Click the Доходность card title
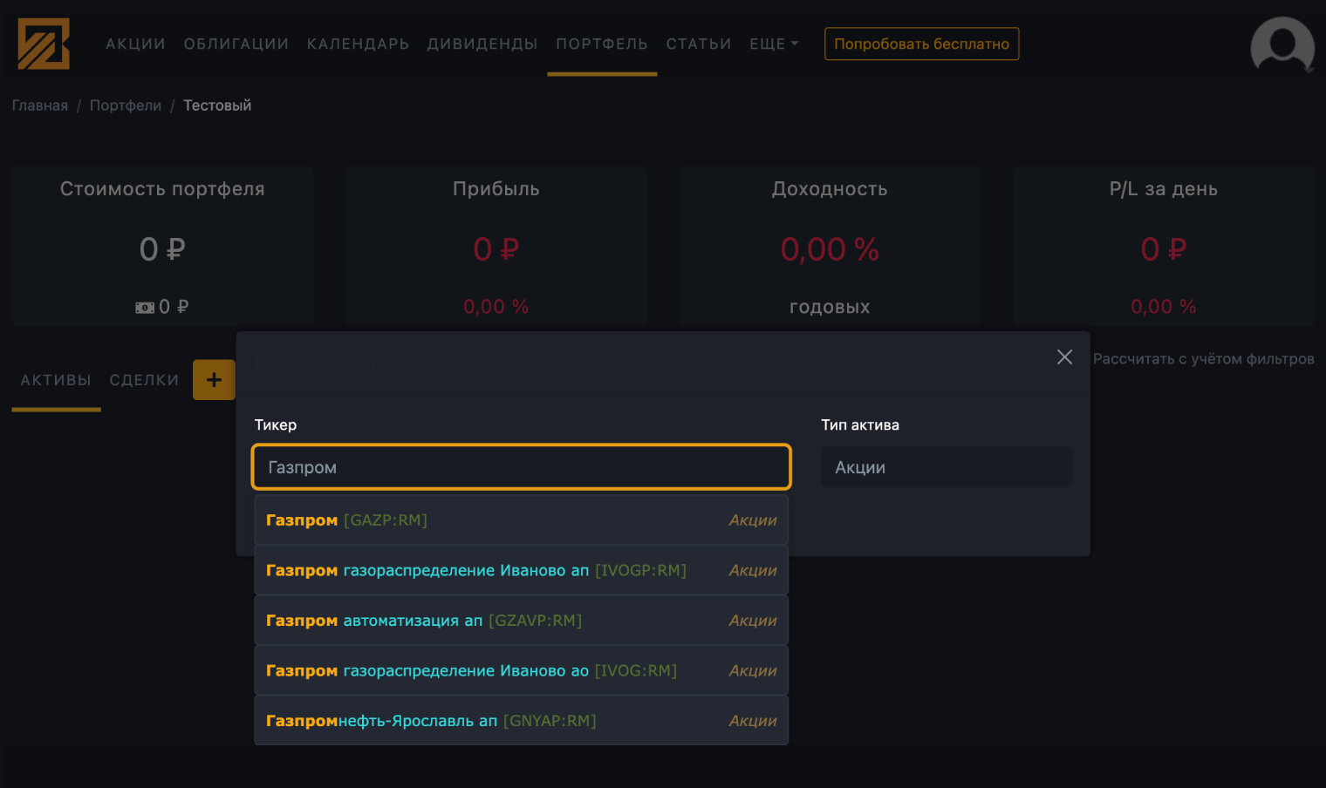Screen dimensions: 1326x788 [x=830, y=189]
